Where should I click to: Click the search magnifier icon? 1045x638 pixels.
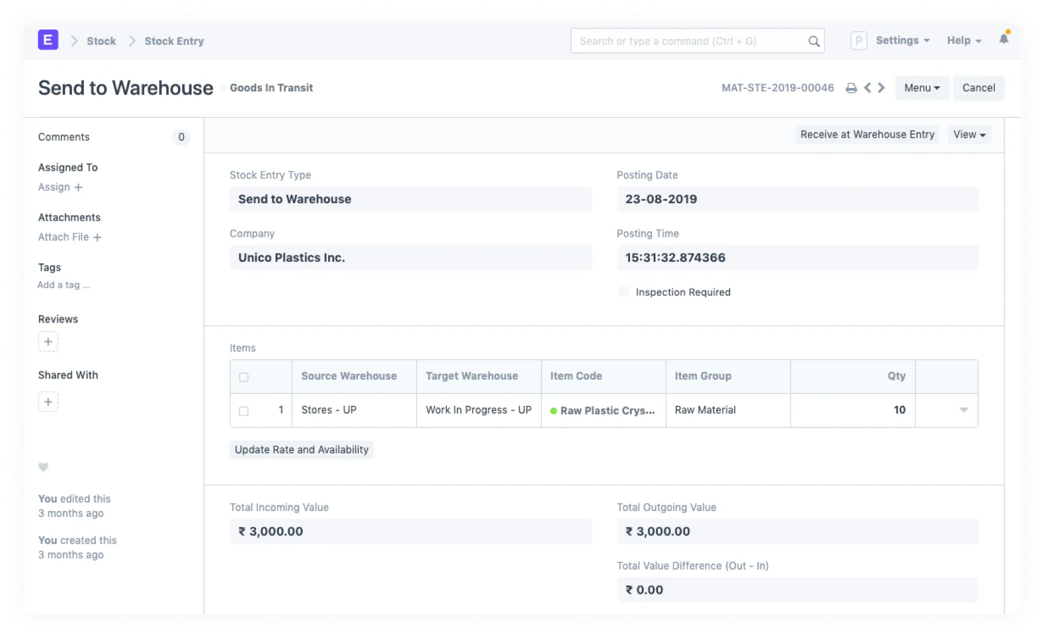814,41
